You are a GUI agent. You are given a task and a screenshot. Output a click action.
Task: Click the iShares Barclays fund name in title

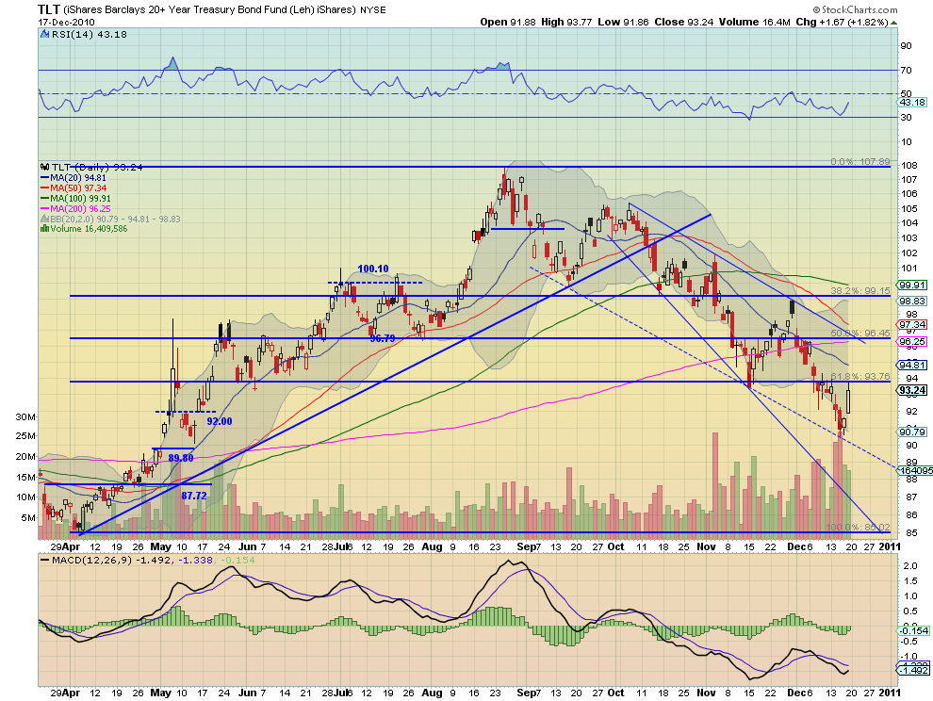point(211,9)
